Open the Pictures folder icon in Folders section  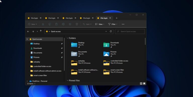click(106, 54)
